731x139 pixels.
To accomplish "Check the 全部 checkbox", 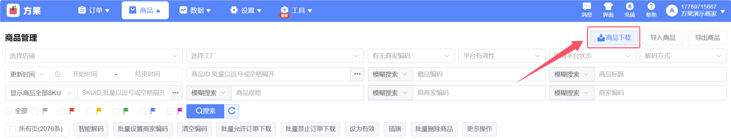I will [8, 111].
